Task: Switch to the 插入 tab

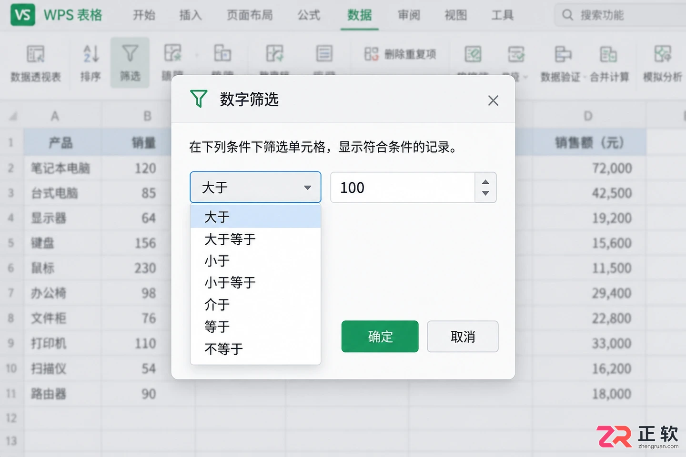Action: point(191,15)
